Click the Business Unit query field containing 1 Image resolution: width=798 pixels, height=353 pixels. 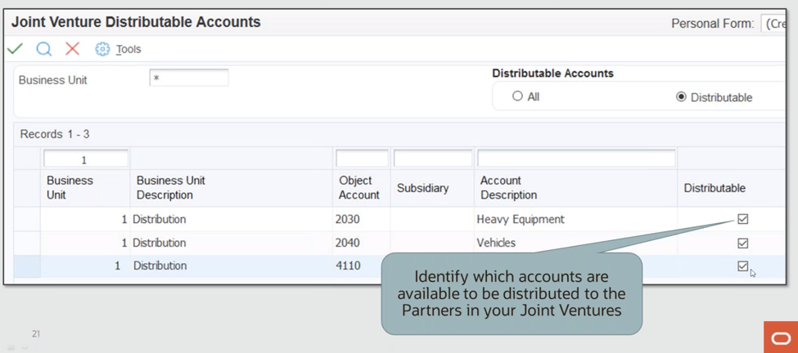click(x=85, y=159)
